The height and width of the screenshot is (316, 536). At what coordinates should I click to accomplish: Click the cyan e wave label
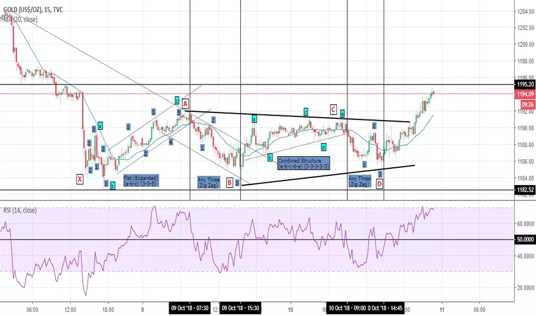coord(342,114)
